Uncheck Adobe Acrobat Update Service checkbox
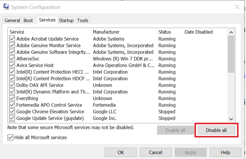Screen dimensions: 246x159 (12, 39)
